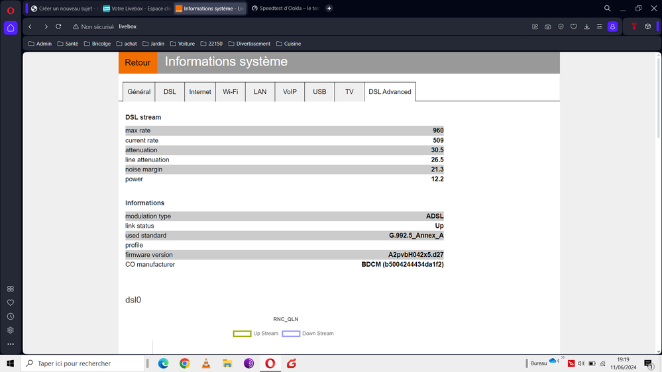Launch VLC from the taskbar

206,363
